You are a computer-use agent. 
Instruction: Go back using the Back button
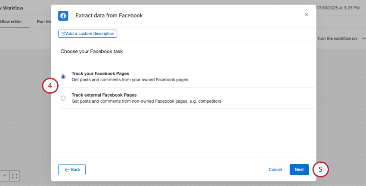coord(72,170)
